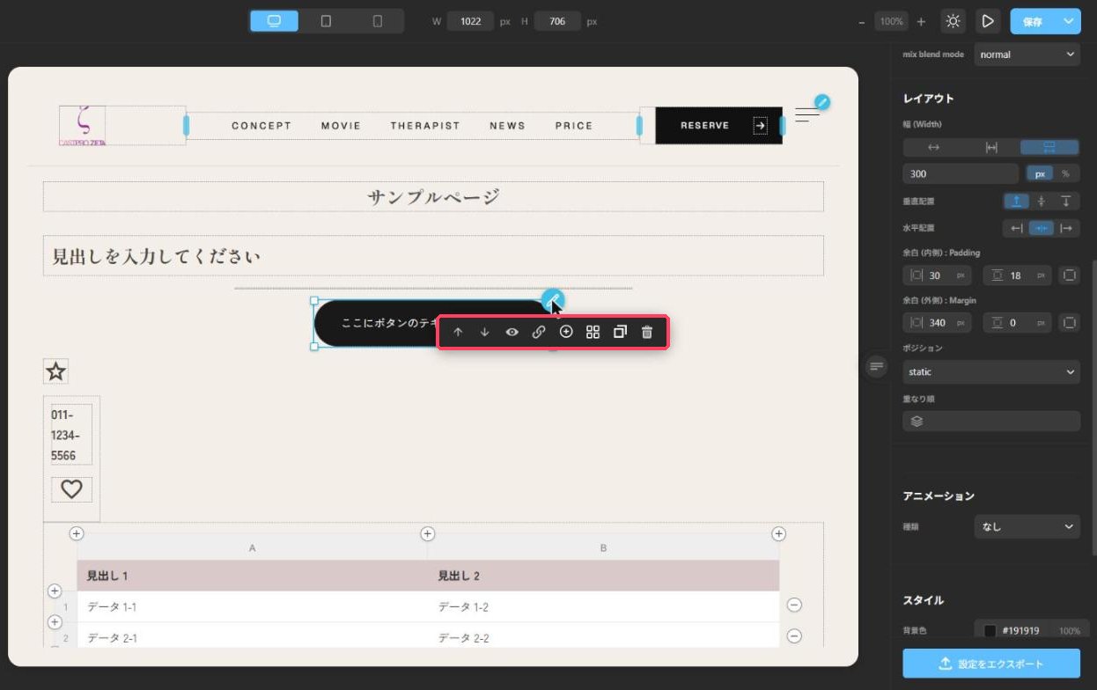The width and height of the screenshot is (1097, 690).
Task: Click the MOVIE navigation item
Action: (x=341, y=126)
